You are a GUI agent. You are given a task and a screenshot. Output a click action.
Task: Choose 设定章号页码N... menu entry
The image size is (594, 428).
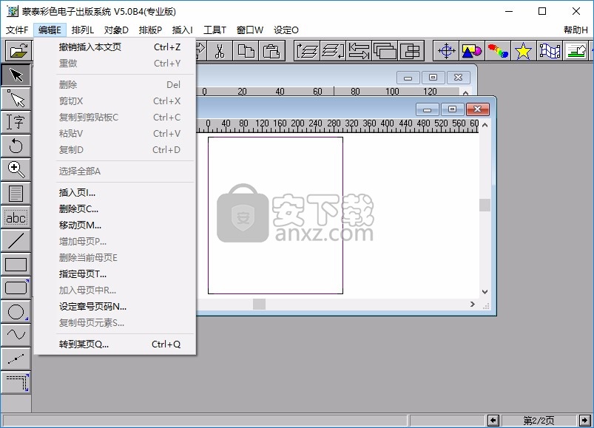115,307
